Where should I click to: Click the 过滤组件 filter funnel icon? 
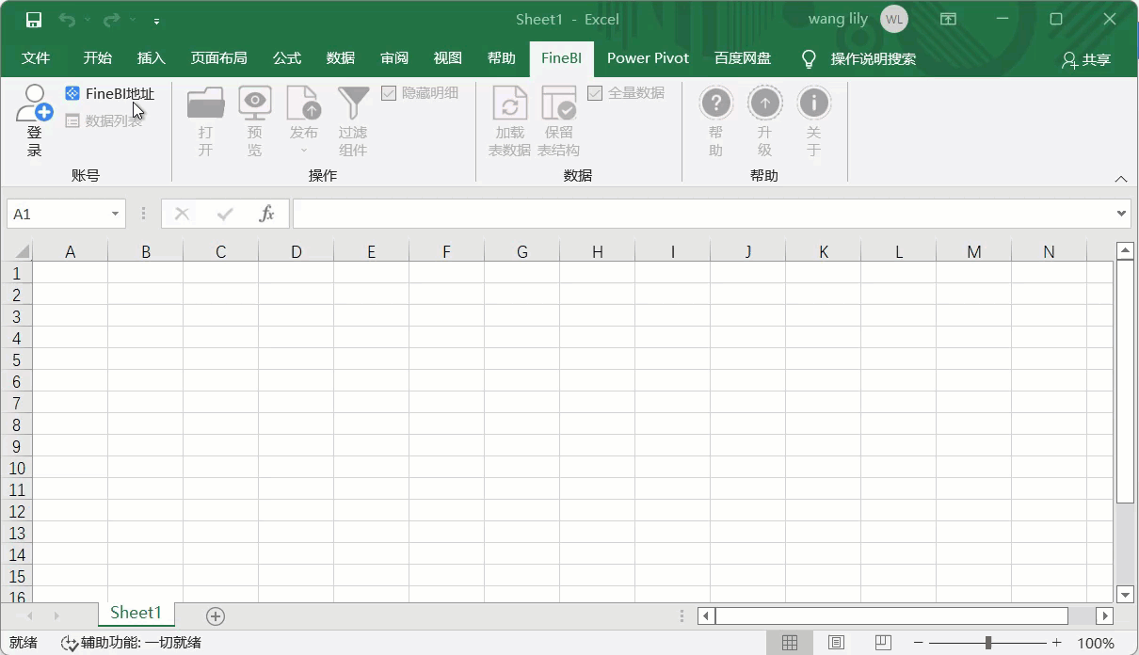353,104
